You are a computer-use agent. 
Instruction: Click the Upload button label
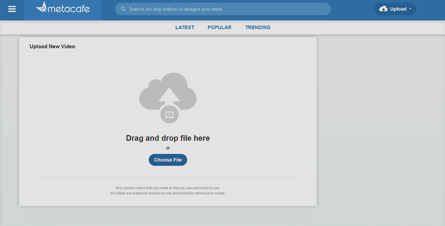(x=398, y=9)
